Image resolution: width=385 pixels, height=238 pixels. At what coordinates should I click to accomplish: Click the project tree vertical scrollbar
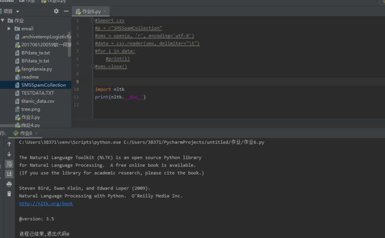click(x=70, y=49)
